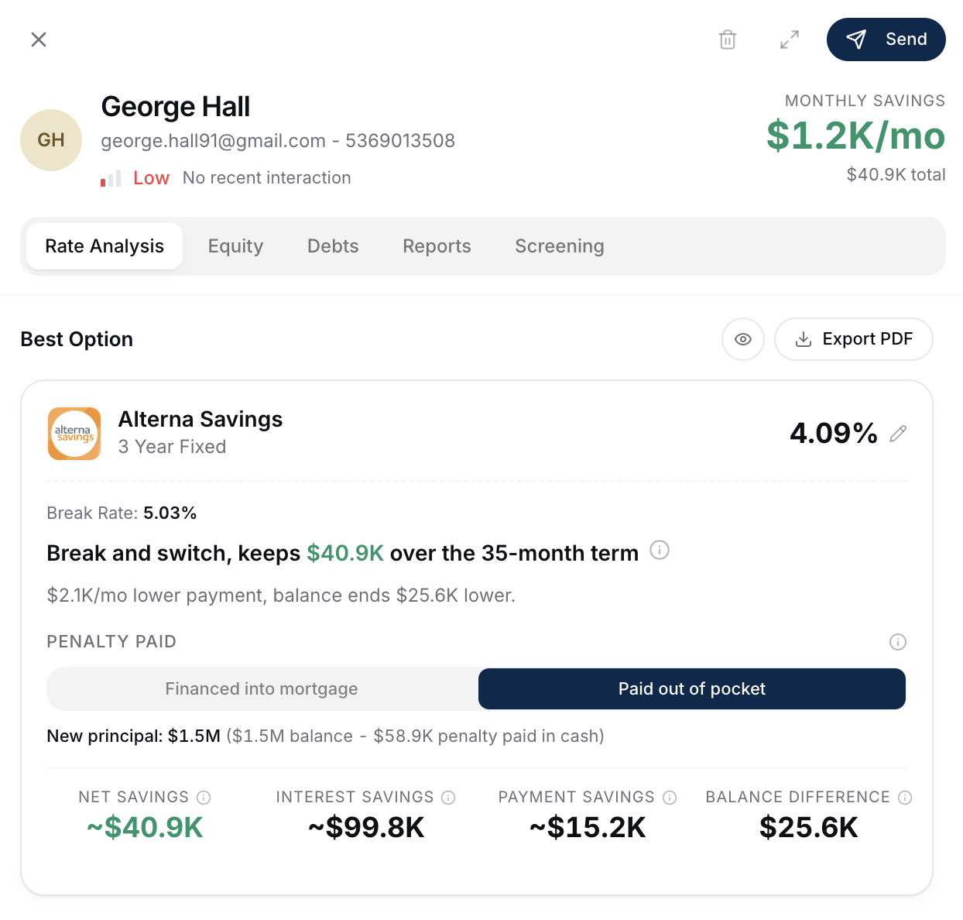Click the $2.1K/mo lower payment sentence
Screen dimensions: 963x920
click(x=281, y=596)
